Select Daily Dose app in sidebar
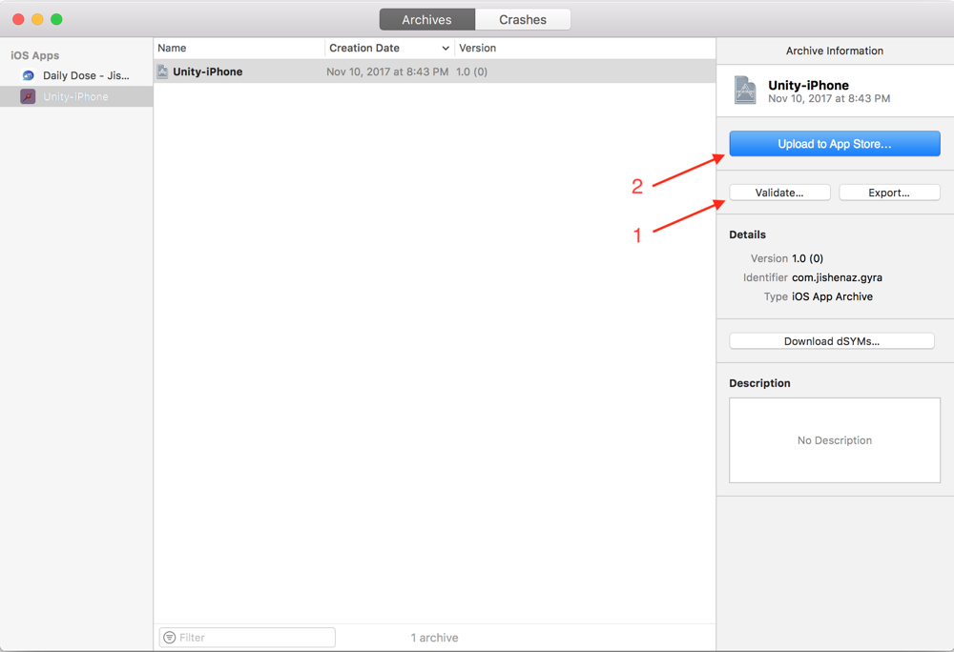Viewport: 954px width, 652px height. click(x=76, y=75)
